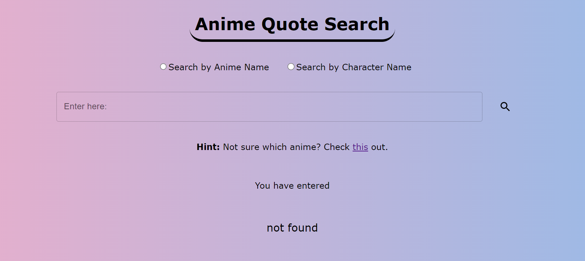The width and height of the screenshot is (585, 261).
Task: Click the 'Search by Anime Name' label text
Action: 219,67
